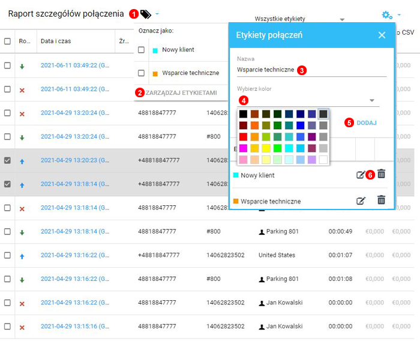Close the Etykiety połączeń dialog

[382, 35]
